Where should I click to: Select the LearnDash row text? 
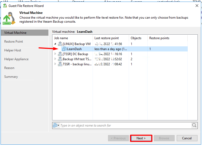(x=74, y=49)
